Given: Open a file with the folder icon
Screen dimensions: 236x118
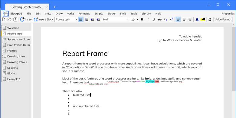Looking at the screenshot, I should pyautogui.click(x=9, y=19).
